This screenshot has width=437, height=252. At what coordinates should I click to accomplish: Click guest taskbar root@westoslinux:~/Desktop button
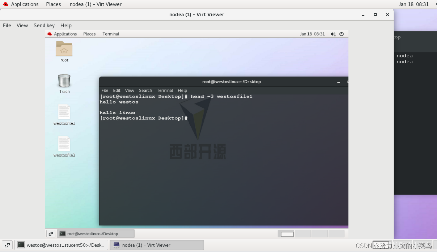pyautogui.click(x=96, y=234)
